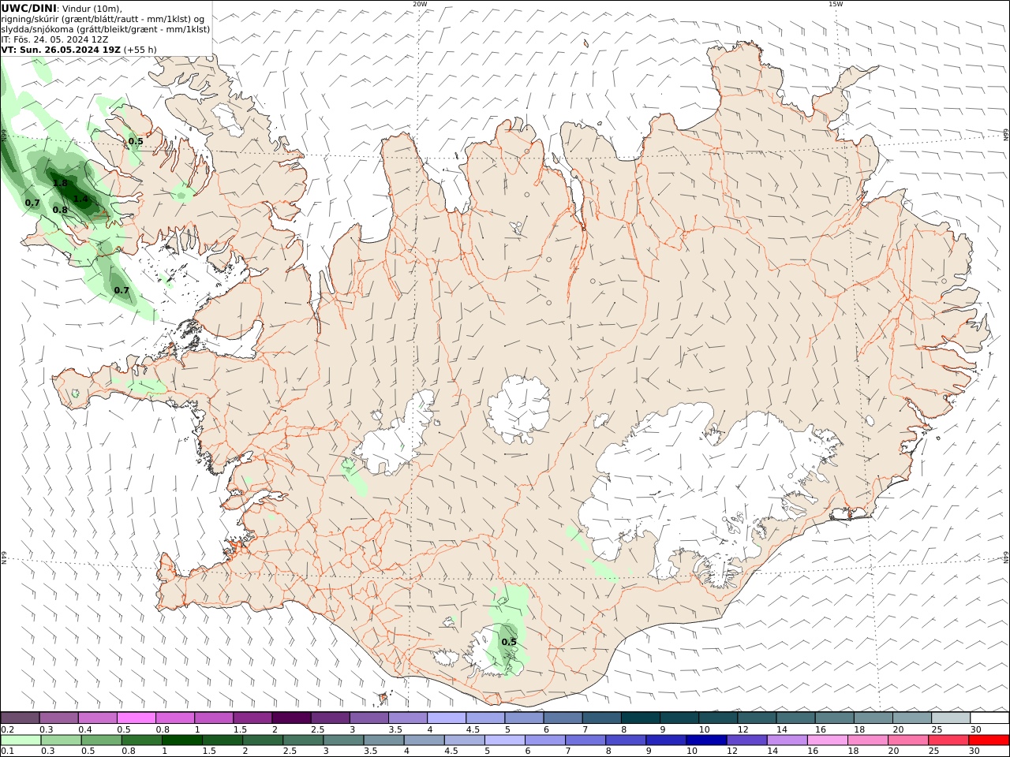The height and width of the screenshot is (757, 1010).
Task: Click the 0.5 value over the southern glacier
Action: coord(509,642)
